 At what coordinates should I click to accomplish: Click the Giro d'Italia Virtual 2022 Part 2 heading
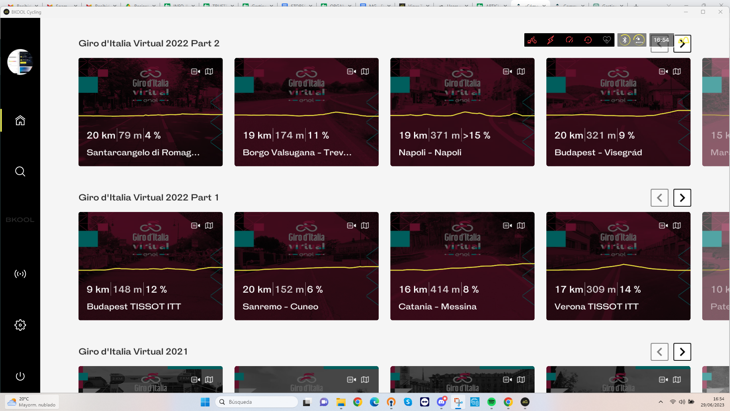coord(149,43)
